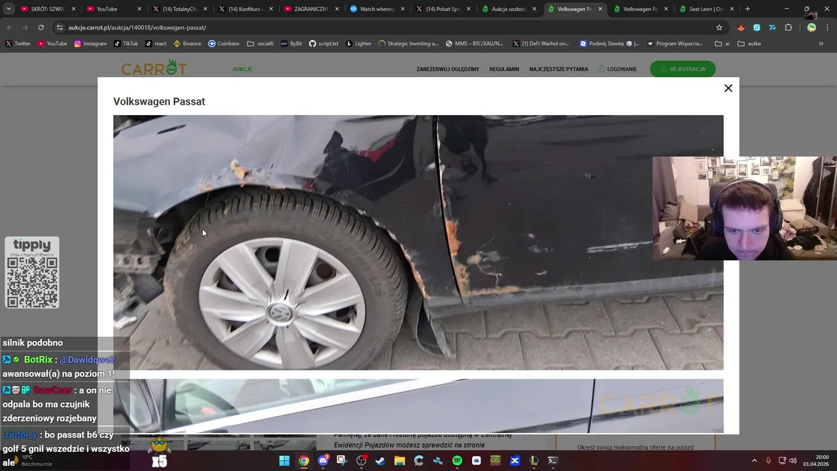The image size is (837, 471).
Task: Open the socialfi bookmarks folder
Action: coord(260,44)
